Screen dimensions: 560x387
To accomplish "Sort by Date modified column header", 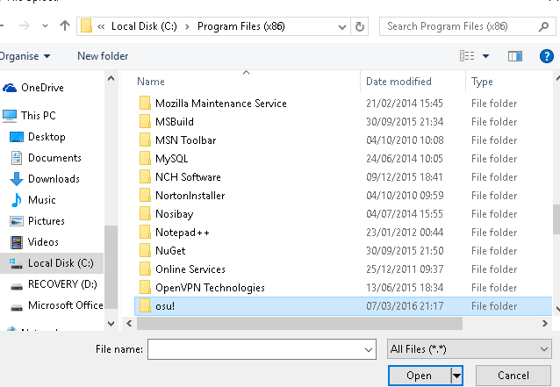I will click(x=398, y=82).
